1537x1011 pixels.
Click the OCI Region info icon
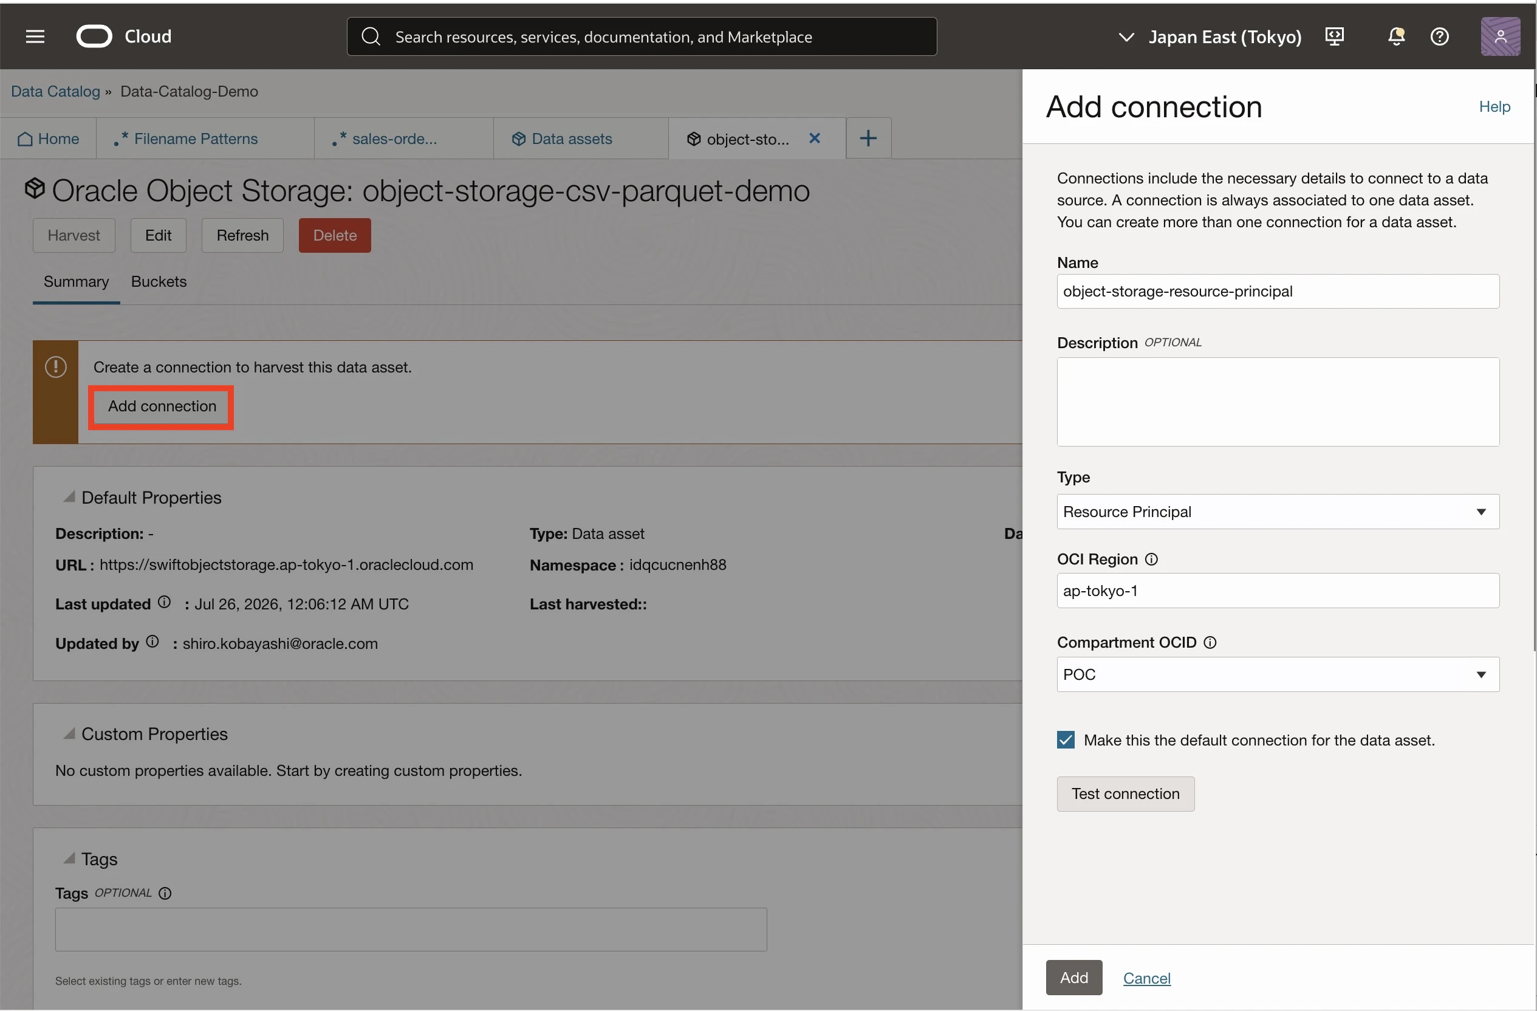click(x=1151, y=560)
